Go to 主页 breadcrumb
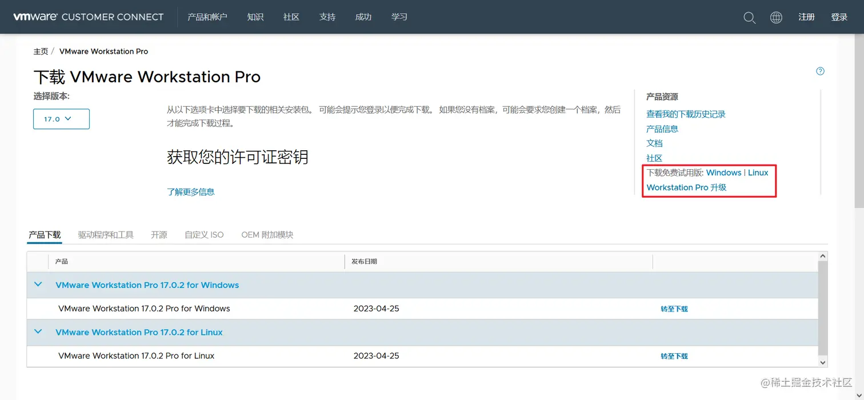This screenshot has height=400, width=864. pos(41,51)
